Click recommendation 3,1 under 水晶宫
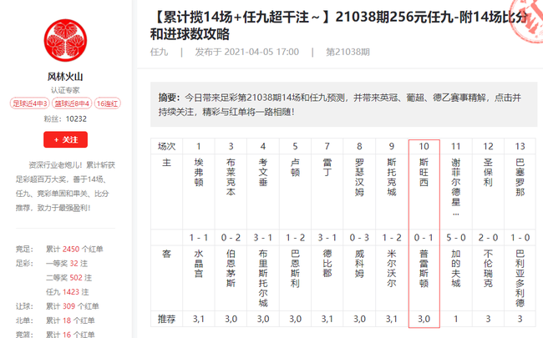Image resolution: width=543 pixels, height=338 pixels. click(x=199, y=319)
